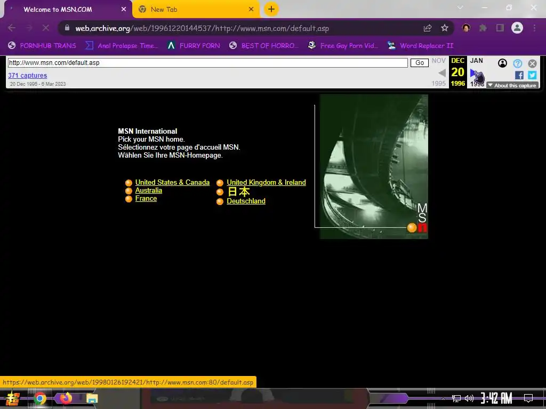546x409 pixels.
Task: Open France link
Action: tap(146, 198)
